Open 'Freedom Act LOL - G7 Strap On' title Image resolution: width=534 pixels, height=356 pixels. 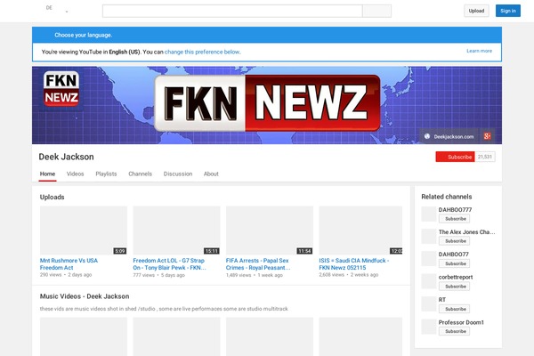(169, 264)
